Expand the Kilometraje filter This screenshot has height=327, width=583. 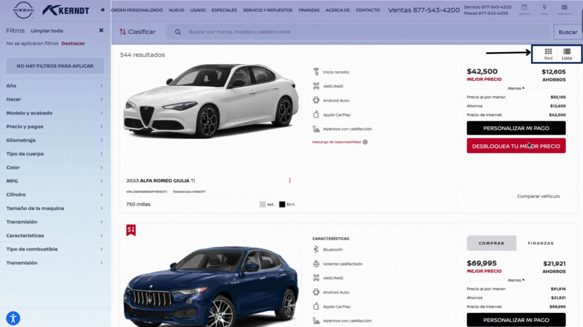pyautogui.click(x=55, y=140)
